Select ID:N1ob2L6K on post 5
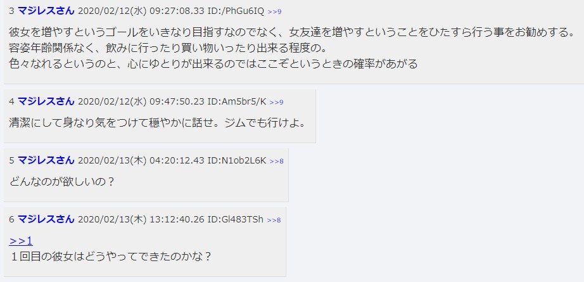The width and height of the screenshot is (584, 282). pyautogui.click(x=236, y=160)
